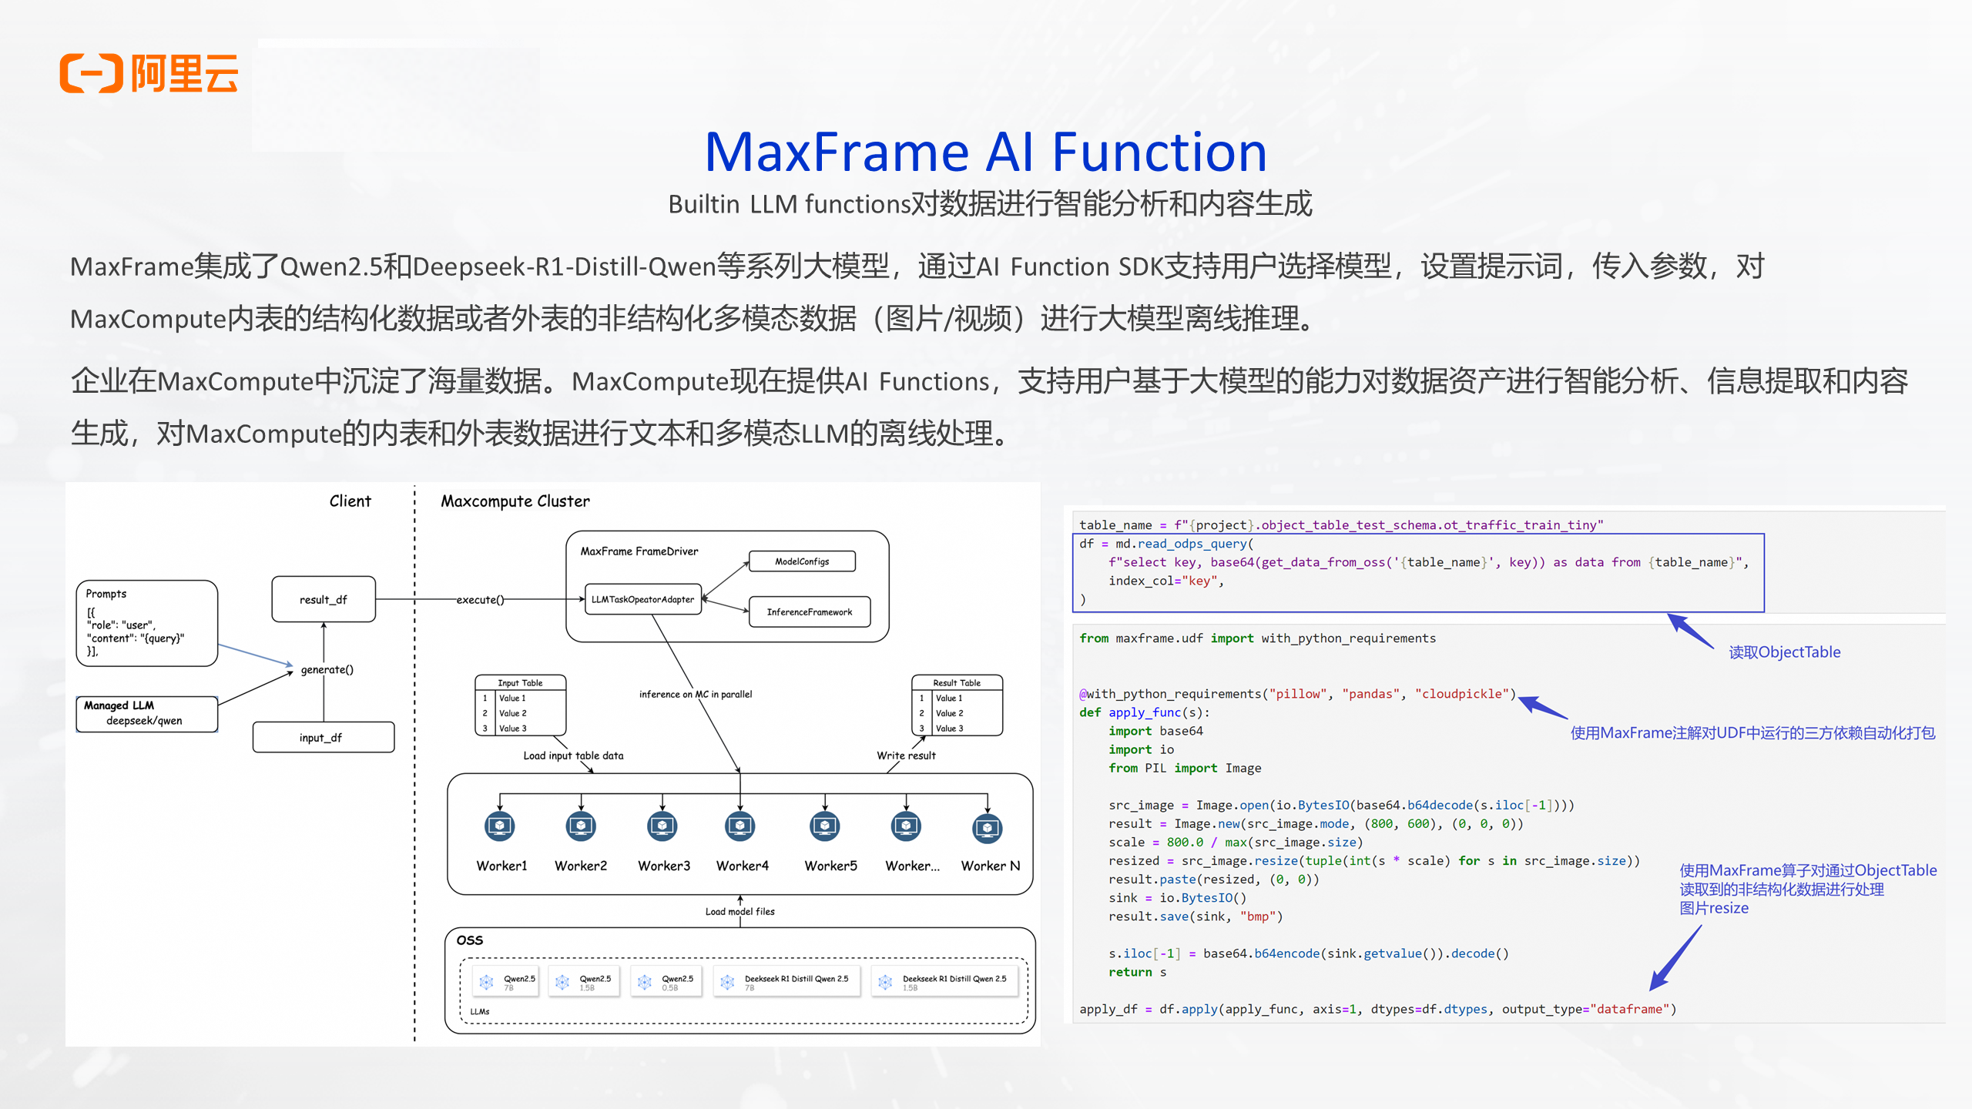Screen dimensions: 1972x1109
Task: Click the Worker3 node icon
Action: click(662, 826)
